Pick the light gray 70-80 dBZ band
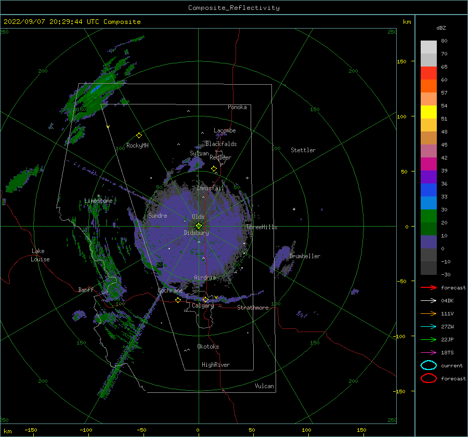 click(x=428, y=47)
